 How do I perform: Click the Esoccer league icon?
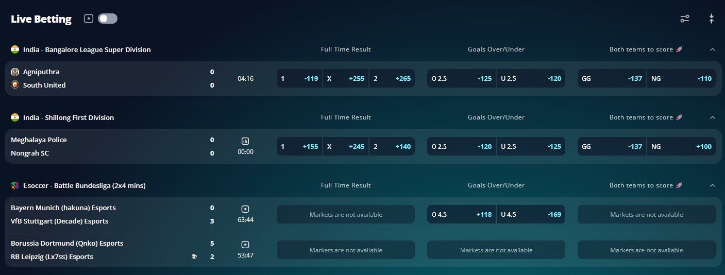[15, 185]
